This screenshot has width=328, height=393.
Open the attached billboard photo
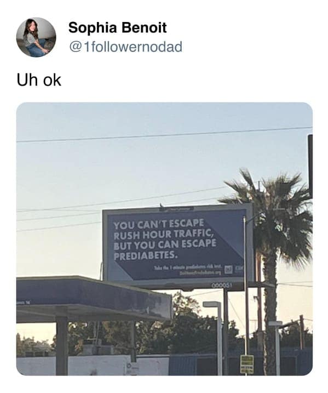(x=164, y=238)
